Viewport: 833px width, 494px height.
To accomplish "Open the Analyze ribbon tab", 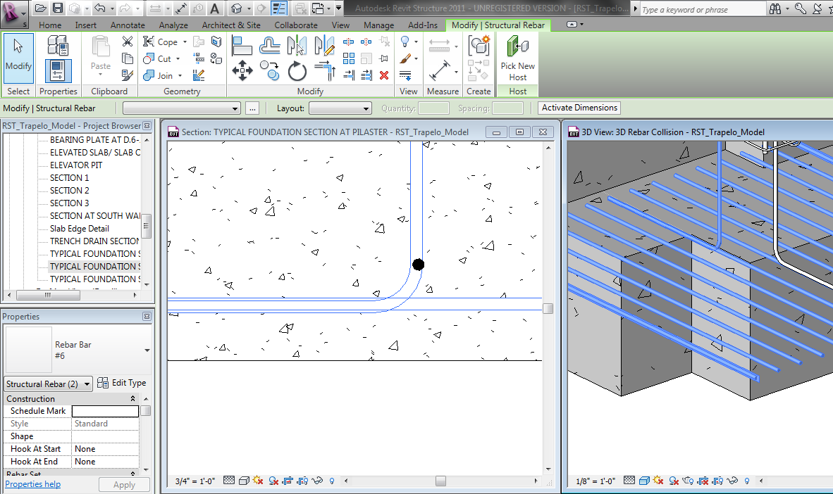I will point(173,25).
